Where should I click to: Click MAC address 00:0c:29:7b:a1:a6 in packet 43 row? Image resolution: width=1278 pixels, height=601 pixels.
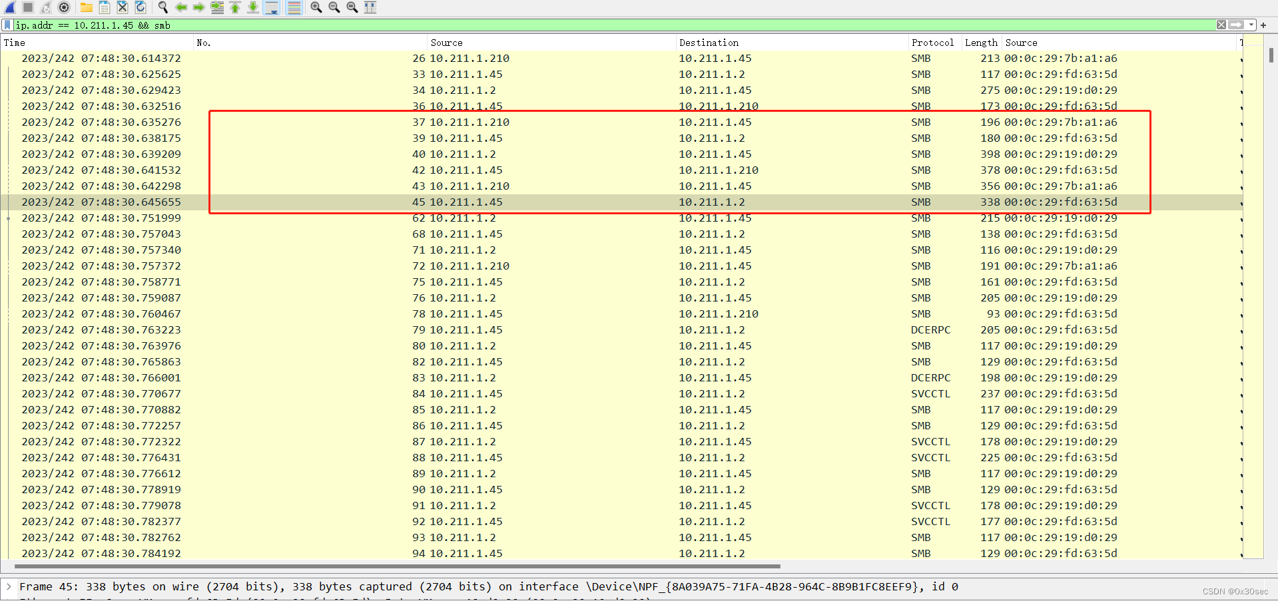pos(1061,186)
